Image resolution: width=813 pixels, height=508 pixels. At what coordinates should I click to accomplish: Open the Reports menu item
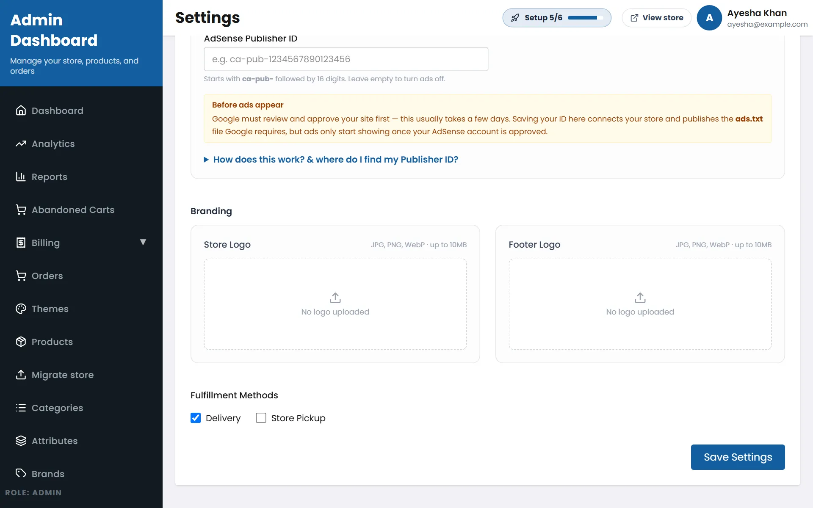click(81, 177)
